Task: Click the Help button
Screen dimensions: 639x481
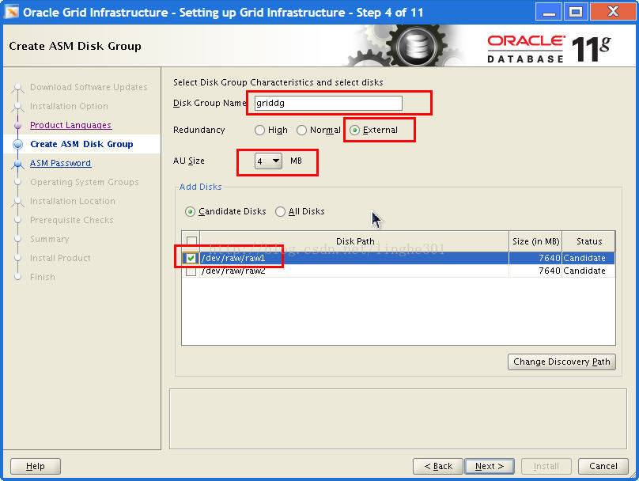Action: (36, 466)
